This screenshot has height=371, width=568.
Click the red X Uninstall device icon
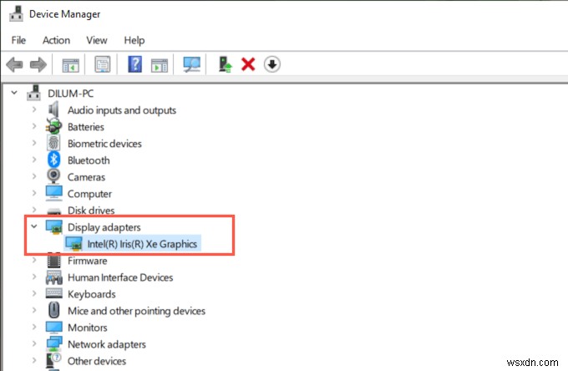(248, 64)
